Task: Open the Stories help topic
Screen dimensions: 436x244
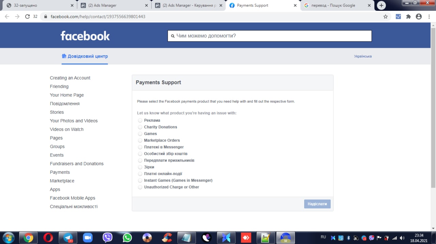Action: pos(57,112)
